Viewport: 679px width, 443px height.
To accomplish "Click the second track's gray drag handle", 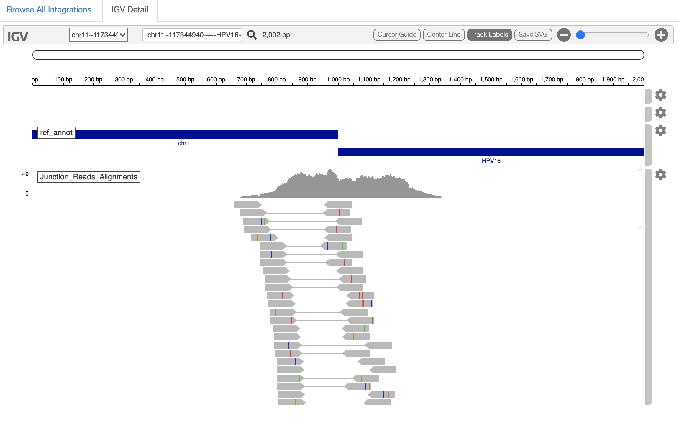I will [x=649, y=114].
